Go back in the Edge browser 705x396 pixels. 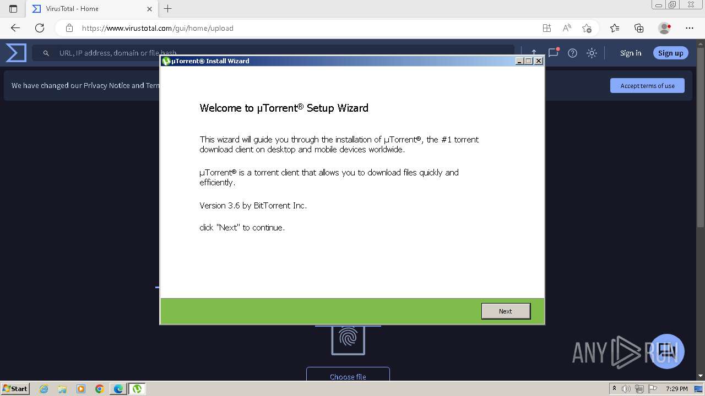(15, 28)
